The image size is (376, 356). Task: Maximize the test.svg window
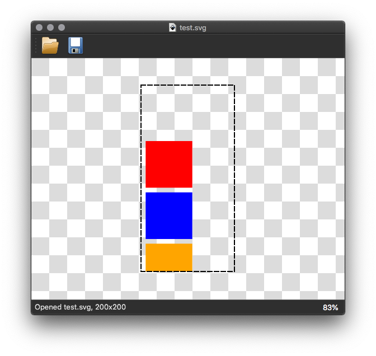tap(62, 27)
